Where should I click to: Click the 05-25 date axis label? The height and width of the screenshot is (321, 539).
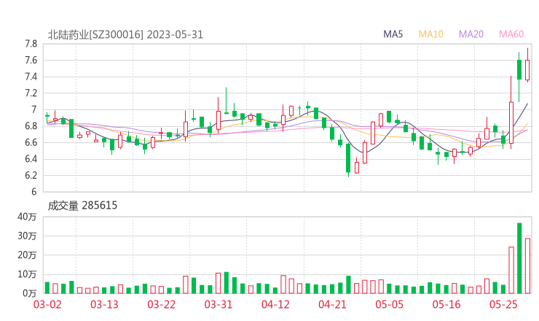click(503, 304)
